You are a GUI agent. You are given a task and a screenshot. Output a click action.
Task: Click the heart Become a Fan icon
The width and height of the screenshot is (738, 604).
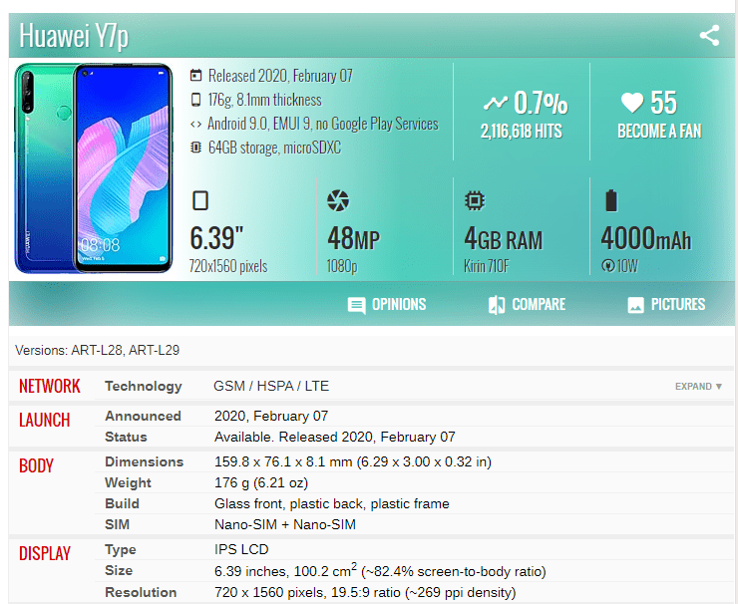[632, 103]
